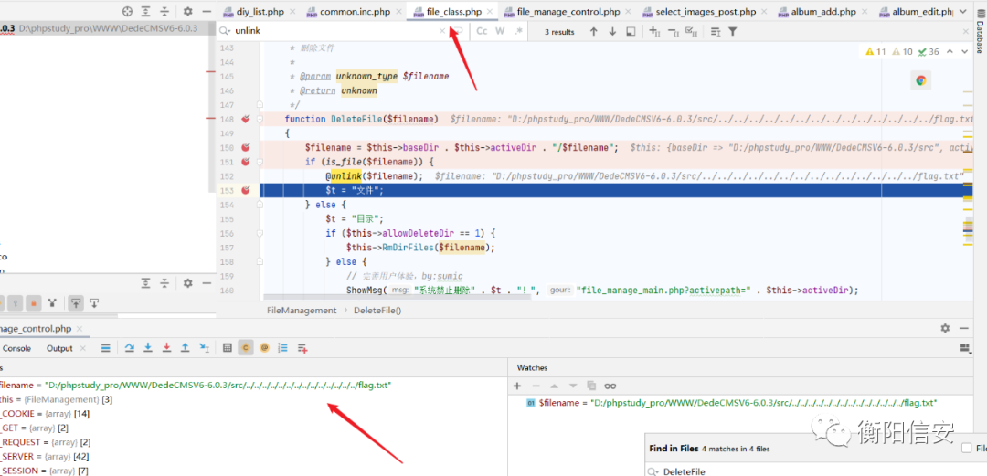987x476 pixels.
Task: Locate current file in project tree icon
Action: point(128,11)
